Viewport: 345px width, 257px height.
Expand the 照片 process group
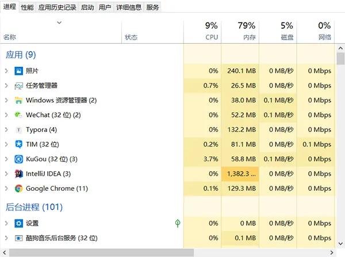point(6,71)
